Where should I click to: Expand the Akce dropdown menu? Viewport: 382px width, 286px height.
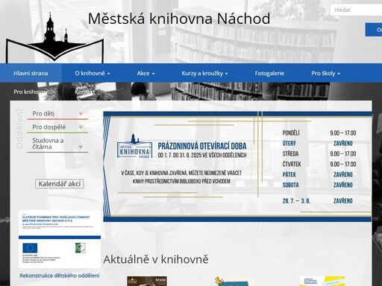(x=145, y=73)
